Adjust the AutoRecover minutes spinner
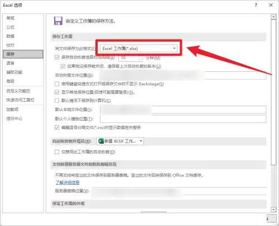Screen dimensions: 279x226 pos(139,58)
